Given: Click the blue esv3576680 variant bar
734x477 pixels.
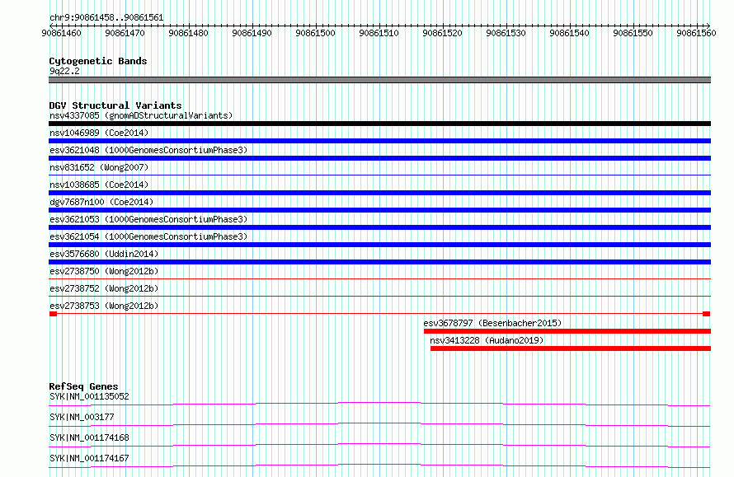Looking at the screenshot, I should 379,262.
